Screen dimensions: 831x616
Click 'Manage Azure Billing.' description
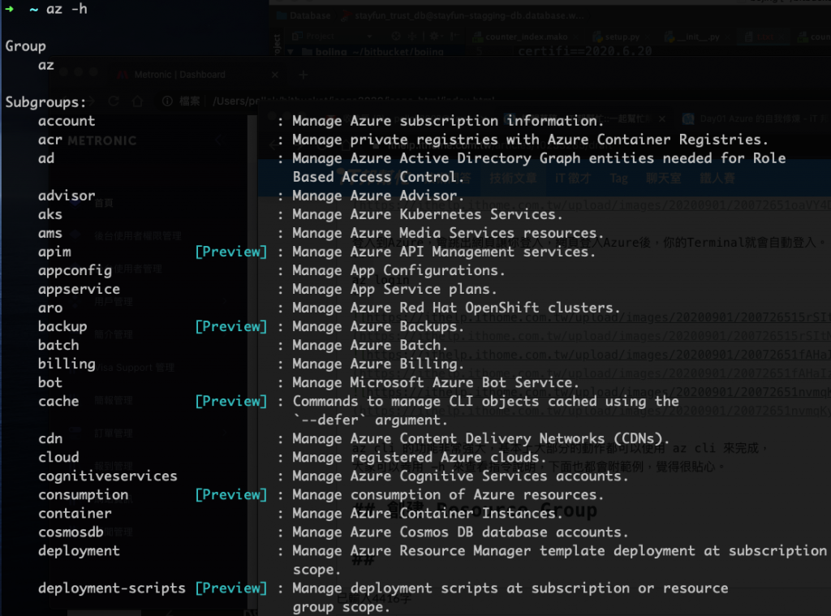click(378, 364)
